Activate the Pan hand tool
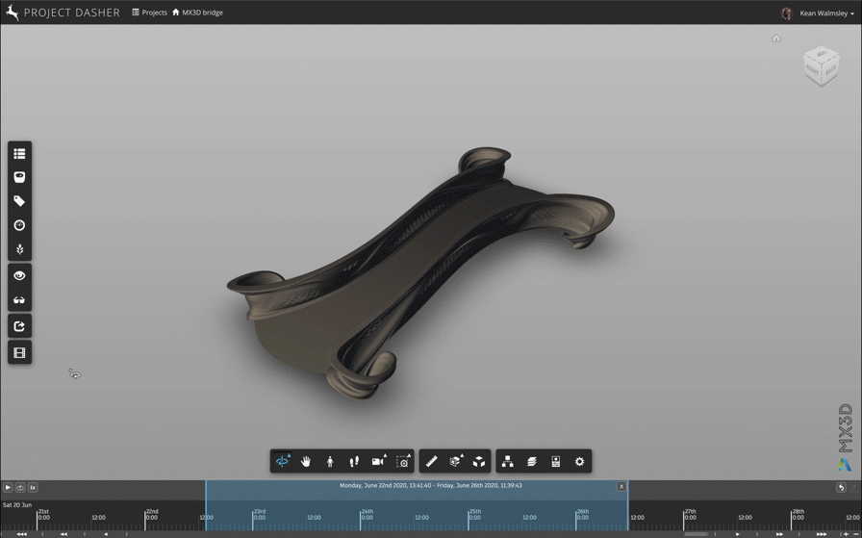This screenshot has height=538, width=862. pyautogui.click(x=306, y=462)
